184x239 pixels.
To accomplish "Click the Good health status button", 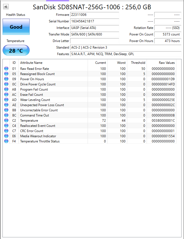I will 16,27.
